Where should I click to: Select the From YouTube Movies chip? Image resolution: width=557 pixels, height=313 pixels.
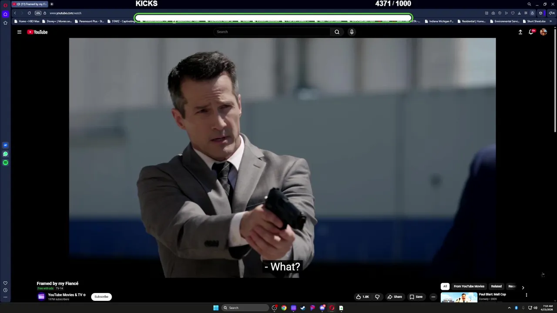469,286
